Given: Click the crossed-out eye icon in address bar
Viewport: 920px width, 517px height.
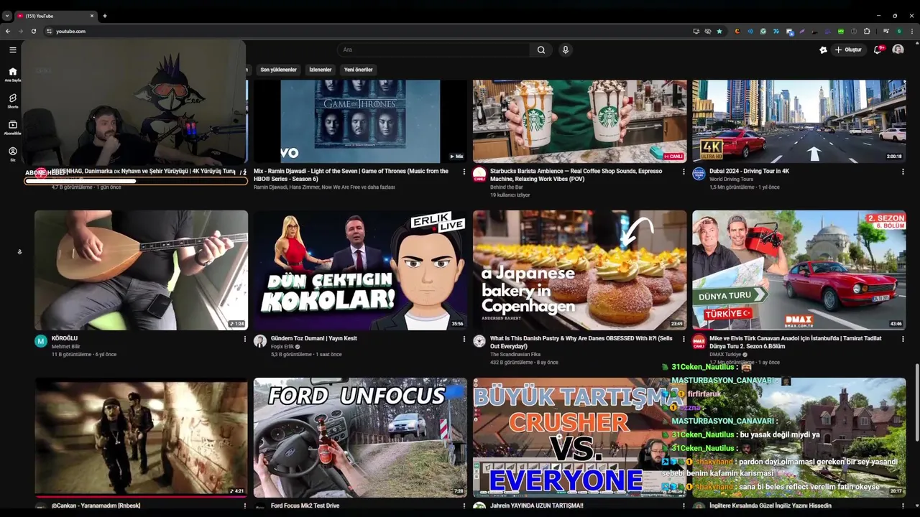Looking at the screenshot, I should pos(707,31).
